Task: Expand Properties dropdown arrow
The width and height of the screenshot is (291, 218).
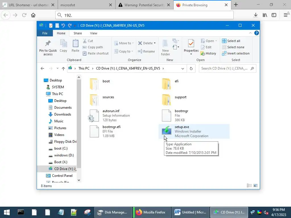Action: pos(191,54)
